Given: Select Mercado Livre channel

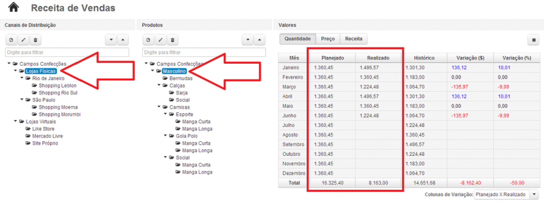Looking at the screenshot, I should 47,136.
